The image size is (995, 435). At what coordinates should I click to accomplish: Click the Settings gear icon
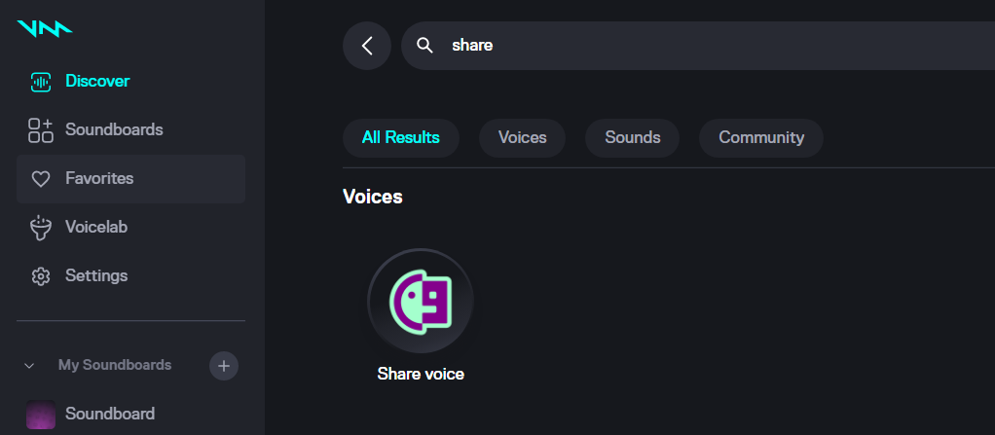40,276
